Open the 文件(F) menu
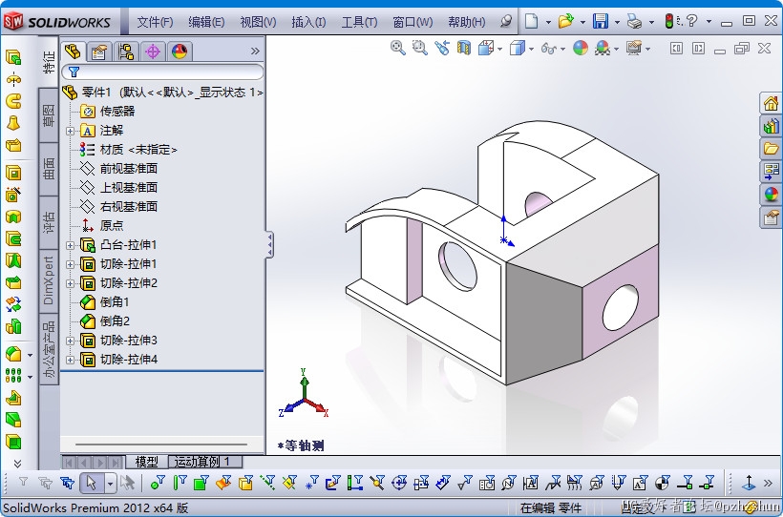783x517 pixels. coord(155,22)
